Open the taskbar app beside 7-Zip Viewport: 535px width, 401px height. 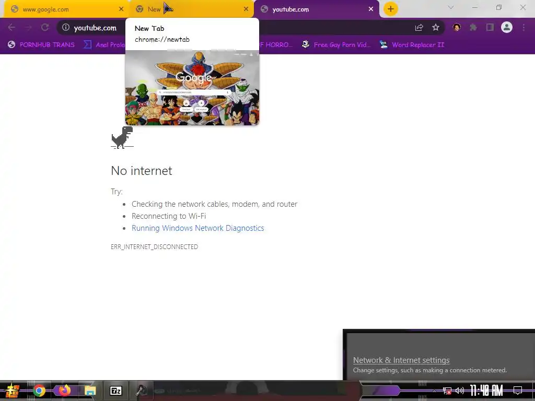(x=141, y=391)
